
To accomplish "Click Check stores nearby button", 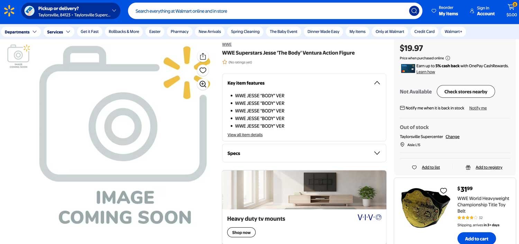I will tap(465, 92).
